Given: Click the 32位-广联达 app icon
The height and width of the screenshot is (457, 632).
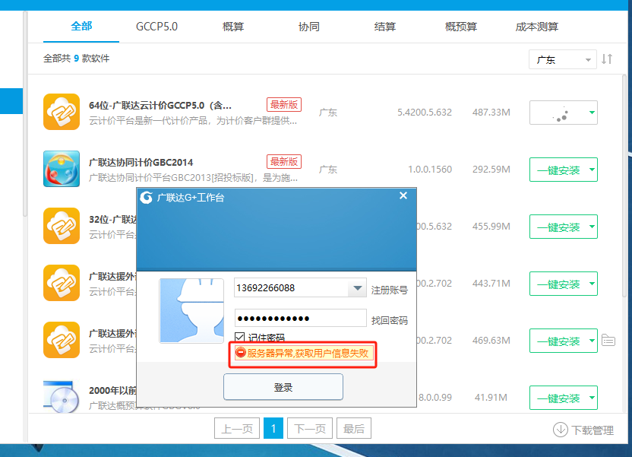Looking at the screenshot, I should coord(62,226).
